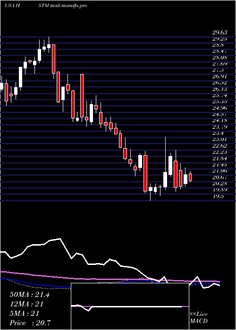Click inside the MACD inset panel
This screenshot has width=236, height=330.
(130, 306)
